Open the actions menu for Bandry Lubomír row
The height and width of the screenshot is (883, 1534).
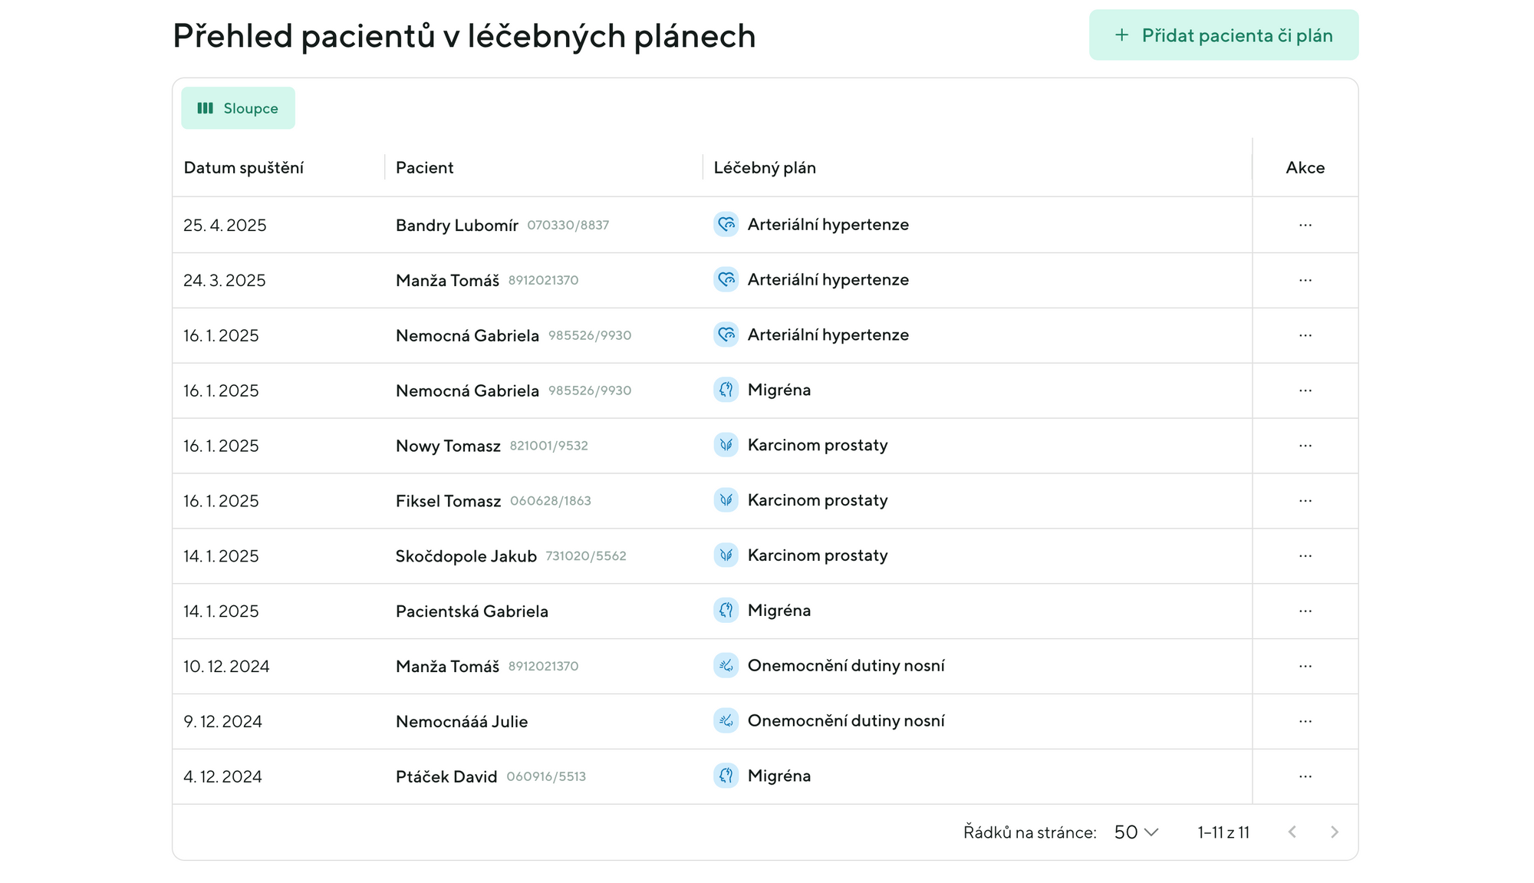click(x=1305, y=225)
